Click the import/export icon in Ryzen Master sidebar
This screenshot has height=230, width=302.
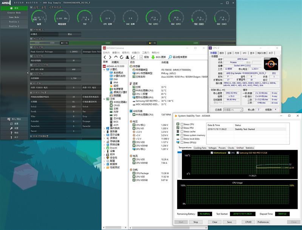pyautogui.click(x=9, y=119)
